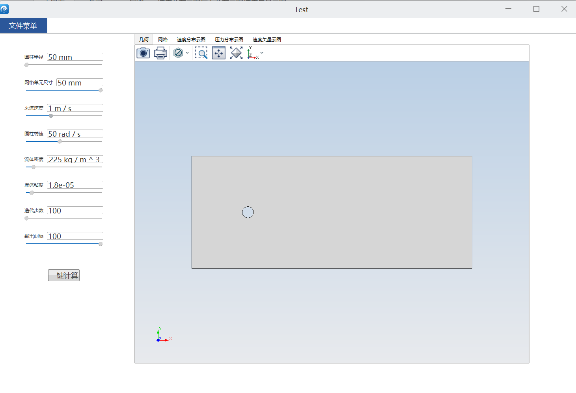The height and width of the screenshot is (393, 576).
Task: Click the 流体粘度 input field
Action: pos(75,185)
